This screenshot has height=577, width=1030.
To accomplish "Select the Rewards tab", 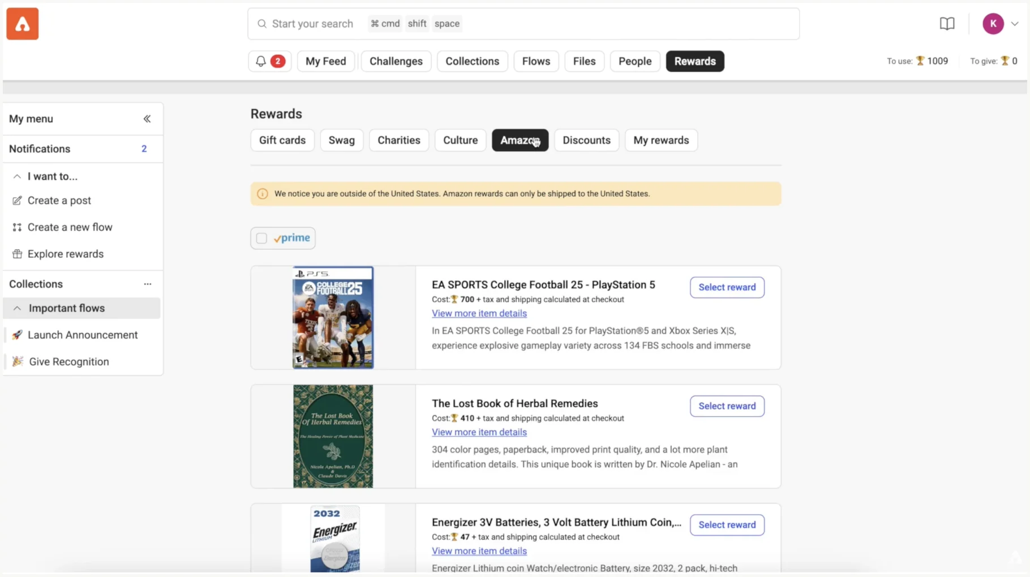I will [695, 61].
